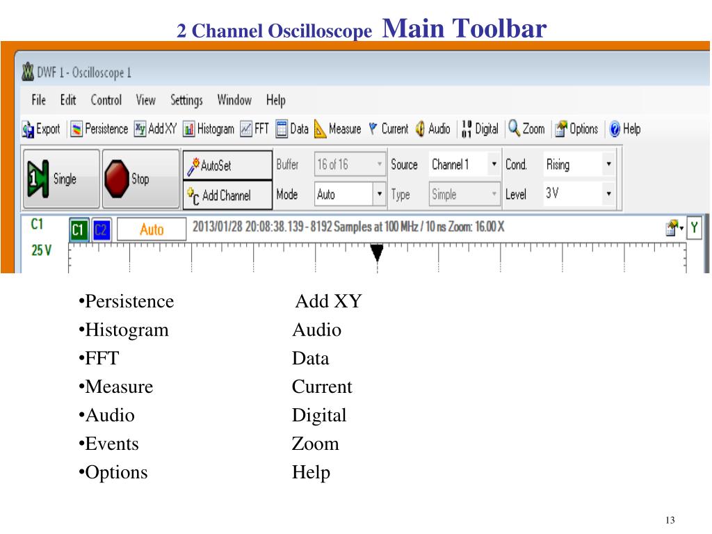
Task: Click the 'Persistence' bullet in the slide list
Action: pyautogui.click(x=127, y=301)
